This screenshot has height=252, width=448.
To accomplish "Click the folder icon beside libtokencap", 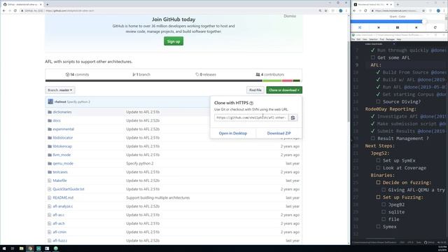I will point(50,146).
